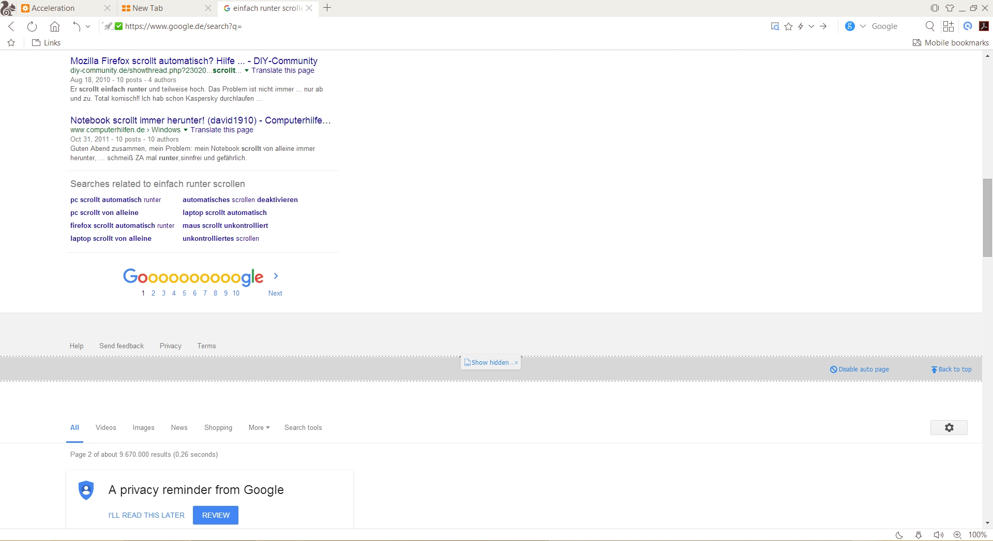Click the blue circular extension icon
This screenshot has height=541, width=993.
968,26
